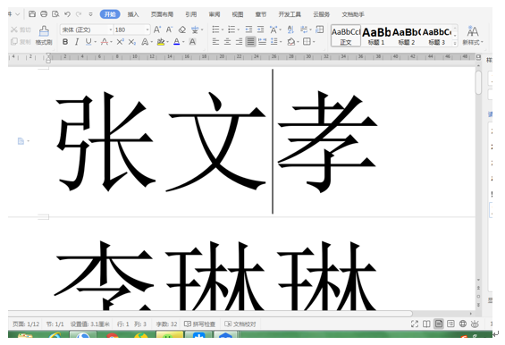The height and width of the screenshot is (345, 505).
Task: Apply the 标题 3 style
Action: [437, 36]
